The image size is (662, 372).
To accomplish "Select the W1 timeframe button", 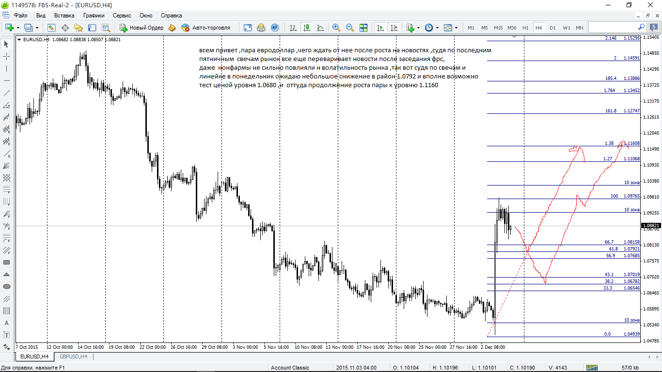I will click(x=566, y=28).
